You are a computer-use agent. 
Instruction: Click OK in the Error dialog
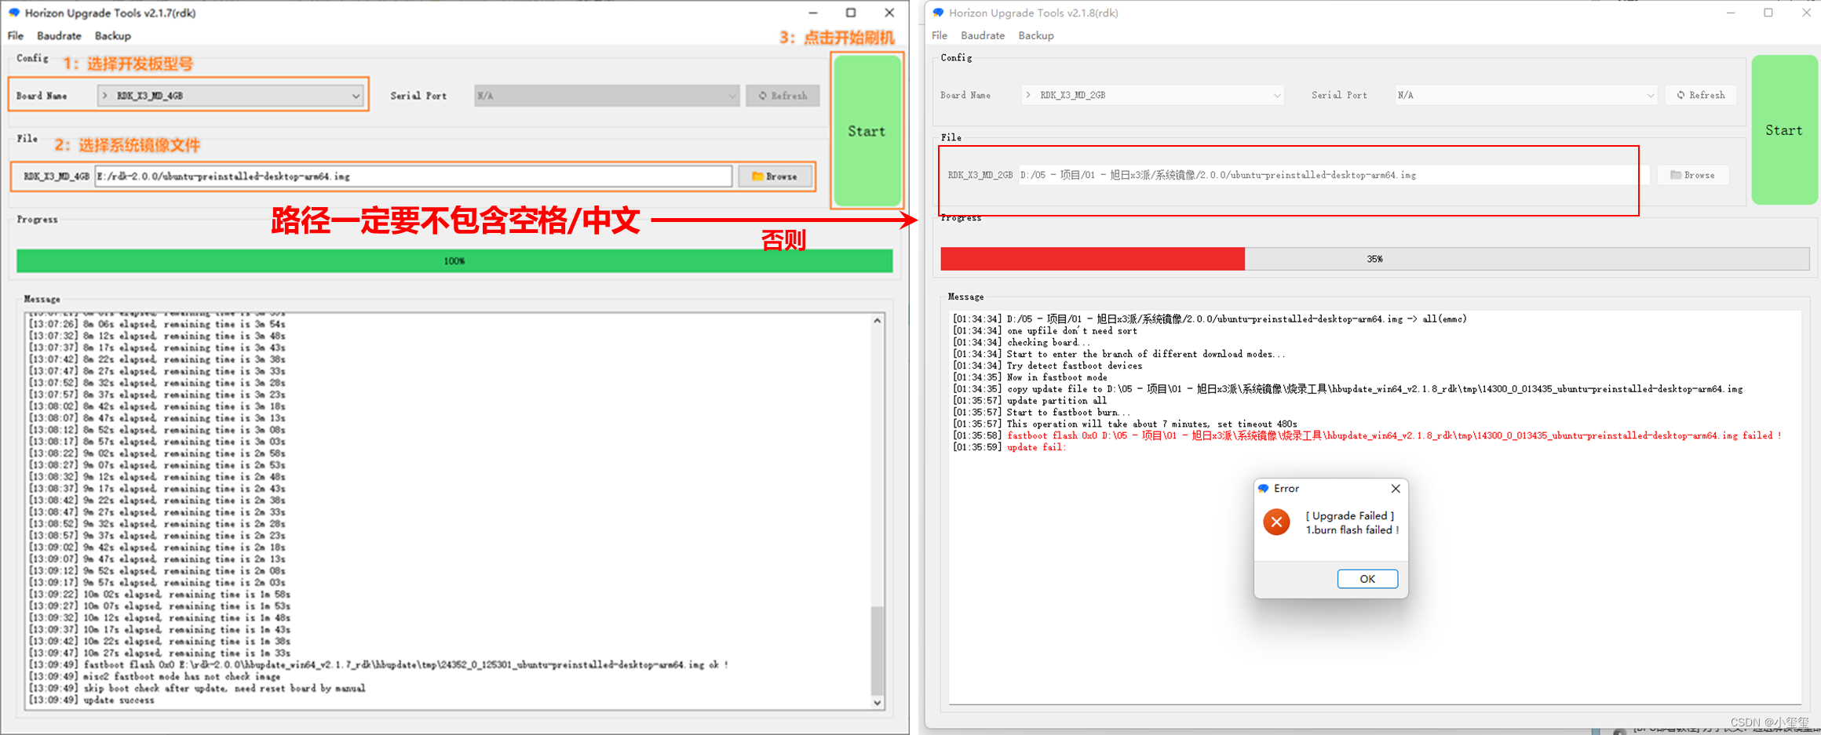1367,579
